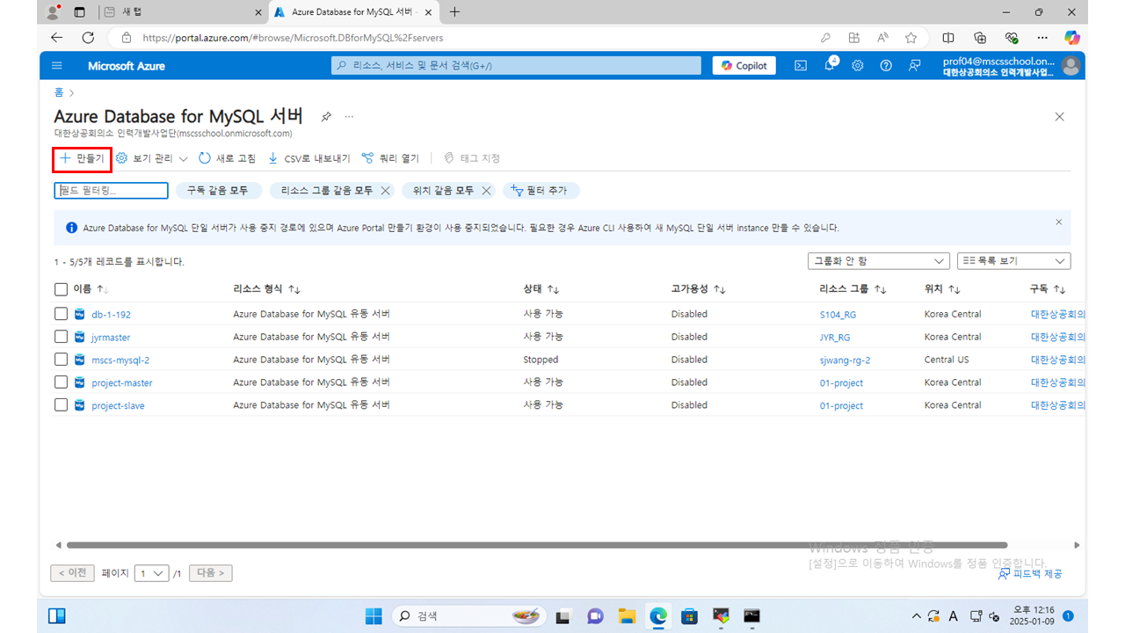Open the more options ellipsis beside the title
The height and width of the screenshot is (633, 1125).
pos(349,117)
